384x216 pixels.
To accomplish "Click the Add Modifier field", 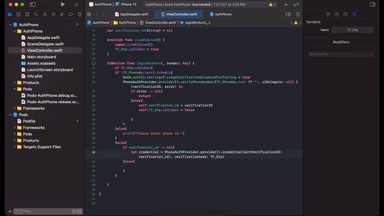I will [x=341, y=54].
